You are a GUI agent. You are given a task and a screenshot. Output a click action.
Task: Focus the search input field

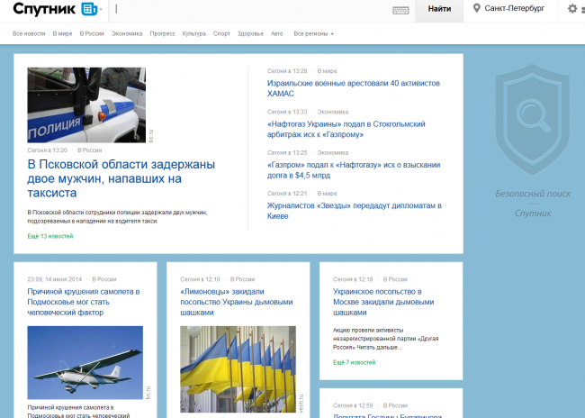click(x=250, y=9)
